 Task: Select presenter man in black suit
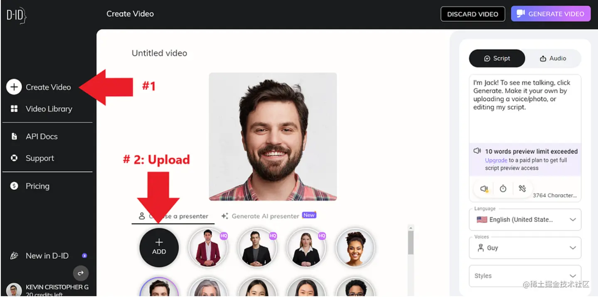(x=257, y=248)
